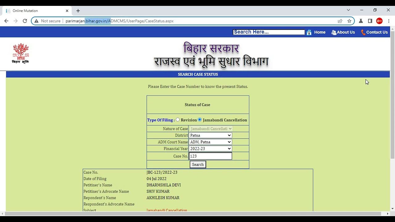The height and width of the screenshot is (222, 395).
Task: Open the Chrome three-dot menu
Action: (x=389, y=21)
